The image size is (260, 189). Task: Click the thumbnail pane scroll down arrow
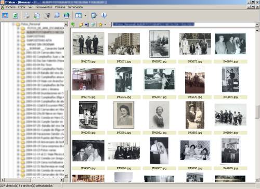257,180
